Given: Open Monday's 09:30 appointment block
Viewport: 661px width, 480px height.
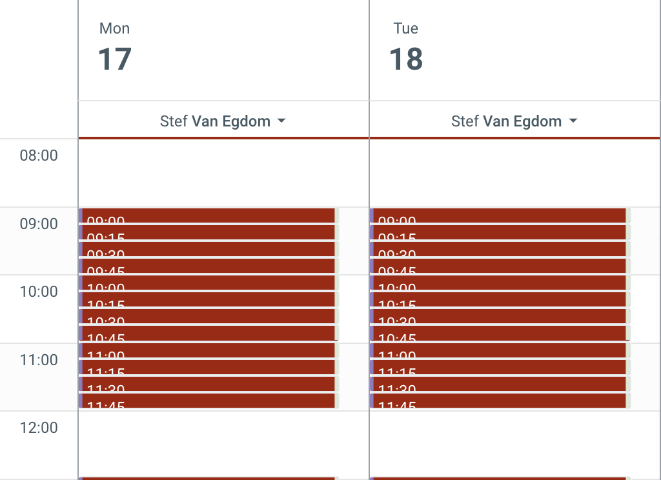Looking at the screenshot, I should 208,249.
